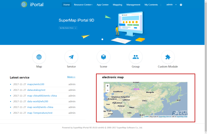Open the maps/wmts100 service link
Screen dimensions: 207x134
point(36,84)
